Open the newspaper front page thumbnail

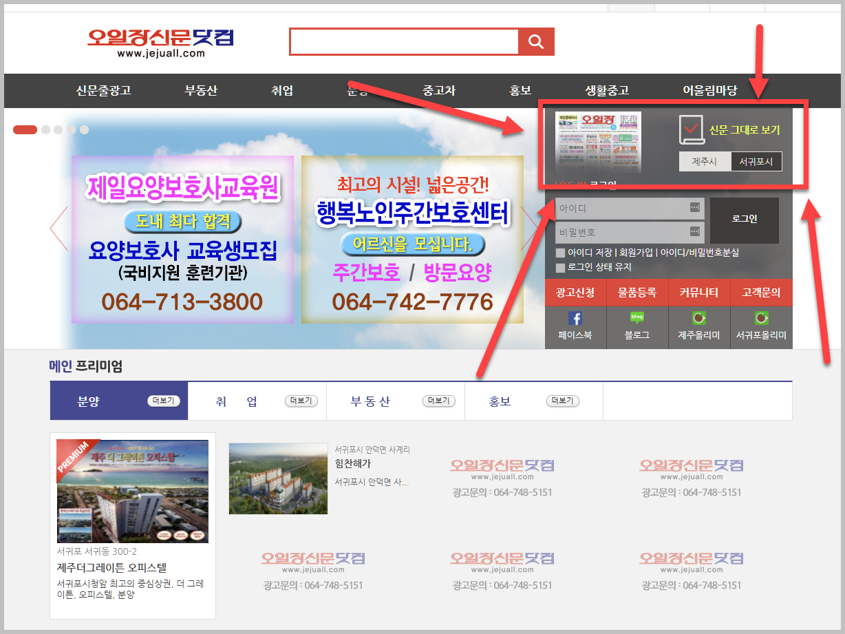coord(598,142)
